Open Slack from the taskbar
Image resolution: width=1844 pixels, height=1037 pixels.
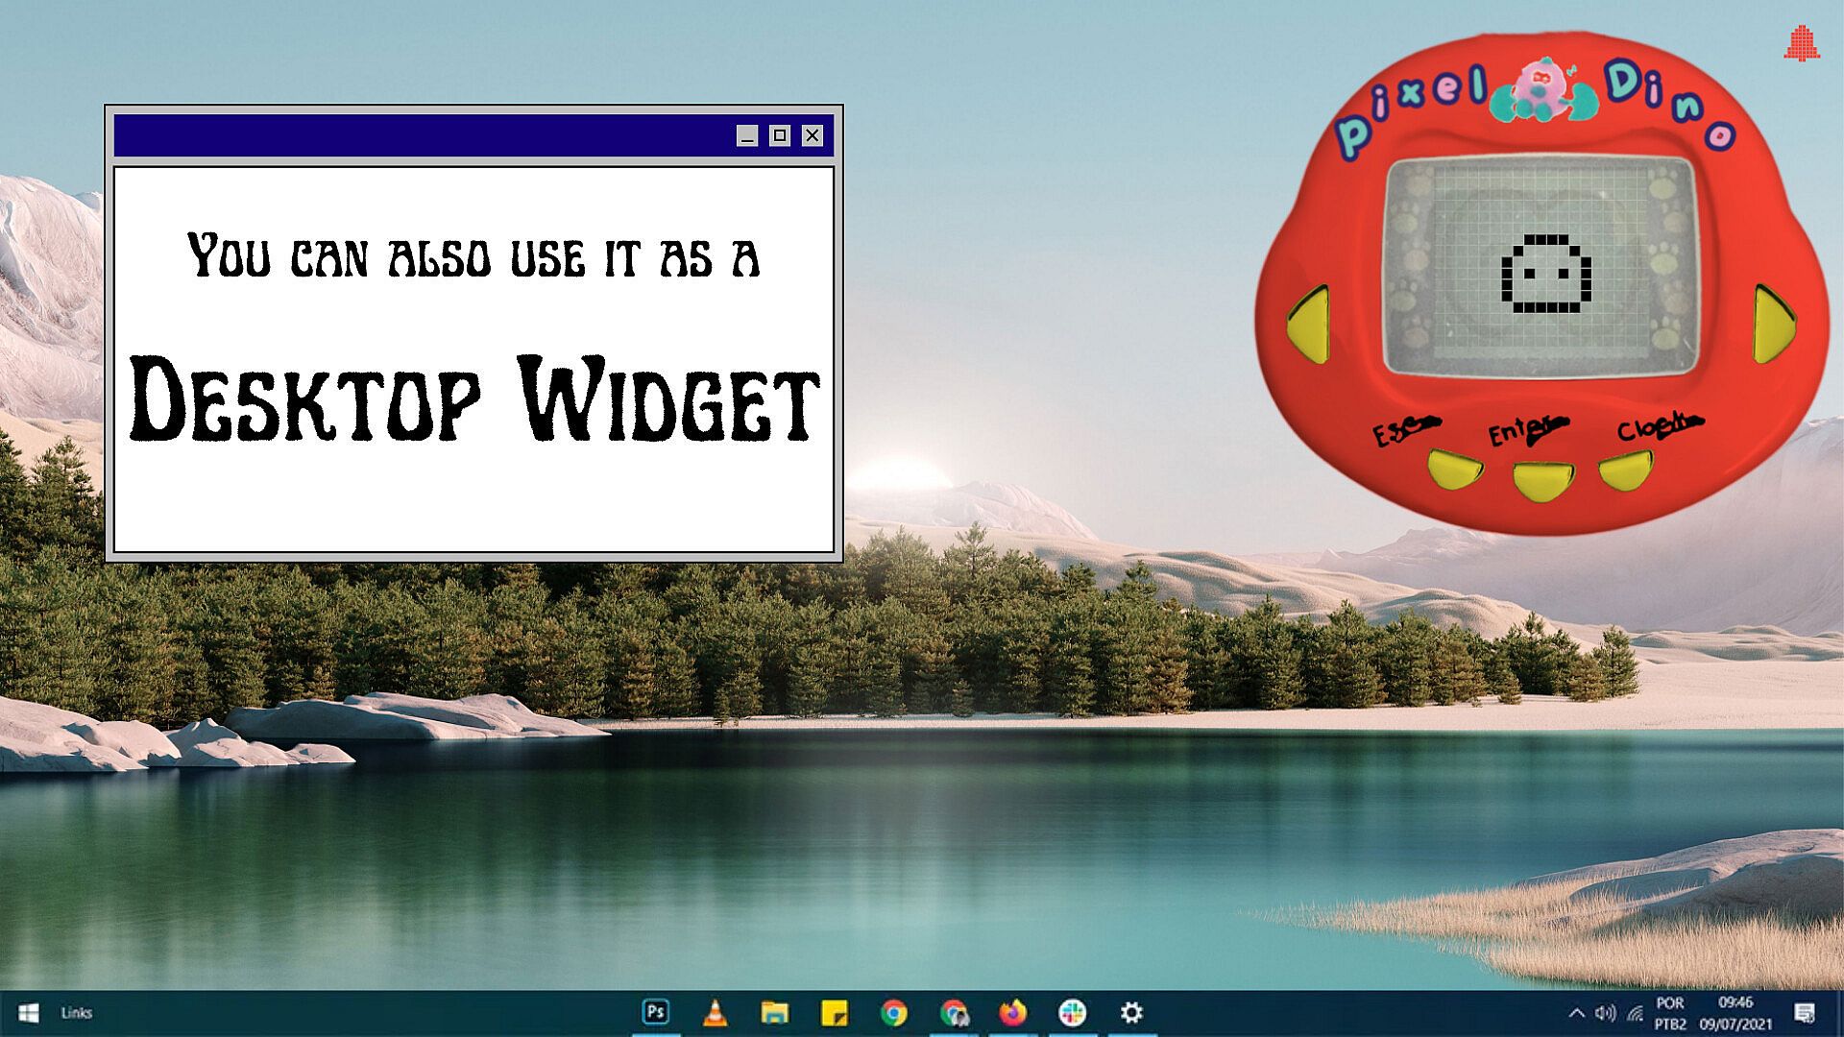click(1072, 1012)
